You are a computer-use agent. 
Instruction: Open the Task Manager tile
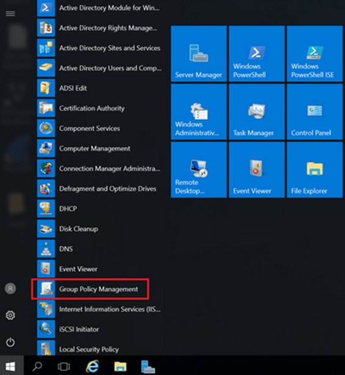256,112
